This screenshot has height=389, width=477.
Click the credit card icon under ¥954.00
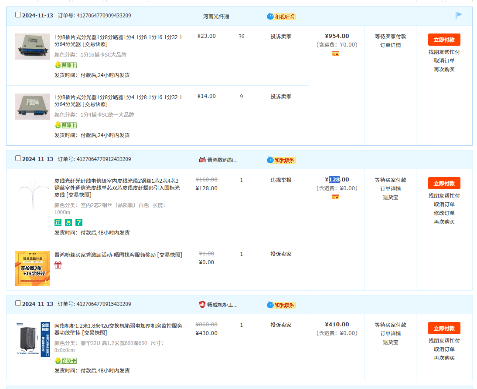click(335, 54)
